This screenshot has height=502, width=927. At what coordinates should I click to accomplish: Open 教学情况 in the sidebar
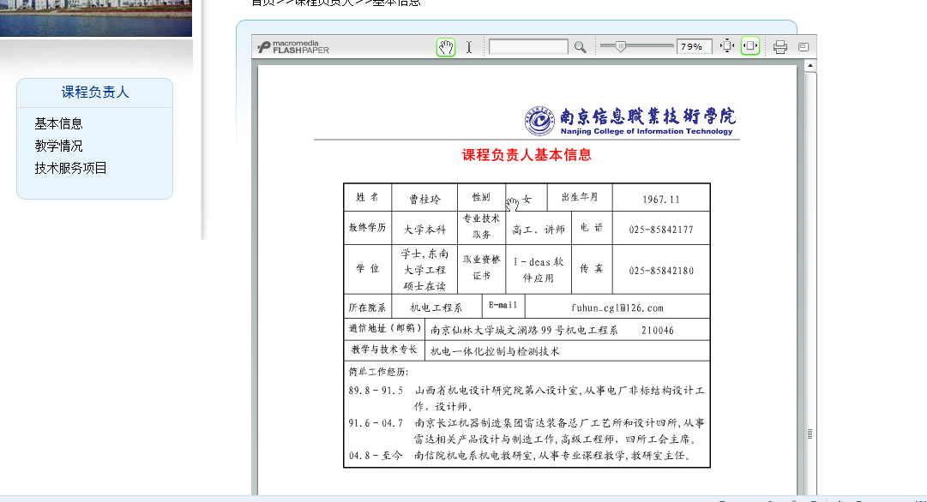click(58, 146)
